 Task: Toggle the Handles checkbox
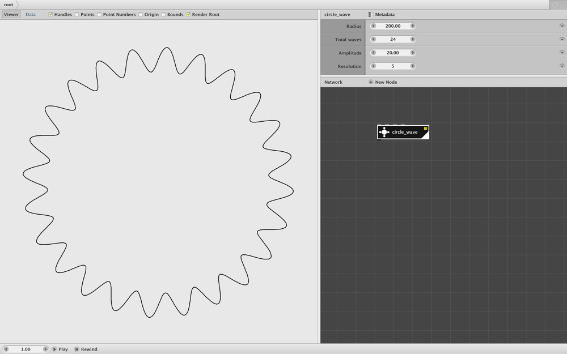[x=50, y=15]
